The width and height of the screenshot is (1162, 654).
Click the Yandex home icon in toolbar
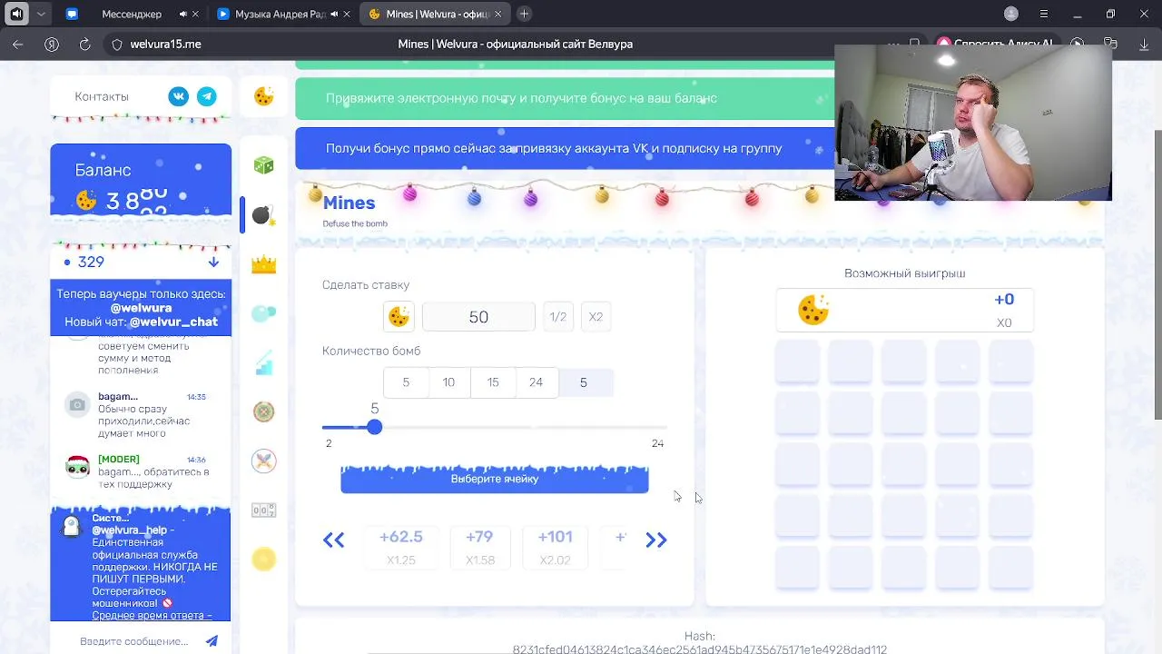tap(52, 44)
